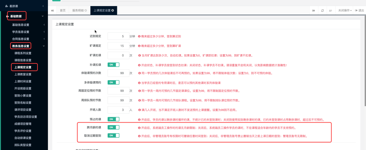Image resolution: width=366 pixels, height=150 pixels.
Task: Click the info icon beside 预占约课 hint
Action: (139, 120)
